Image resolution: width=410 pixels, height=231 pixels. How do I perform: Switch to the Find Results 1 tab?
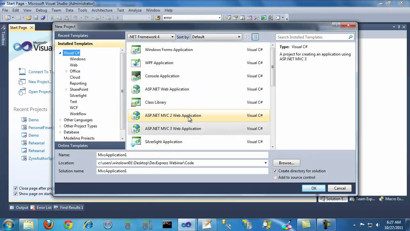tap(69, 208)
